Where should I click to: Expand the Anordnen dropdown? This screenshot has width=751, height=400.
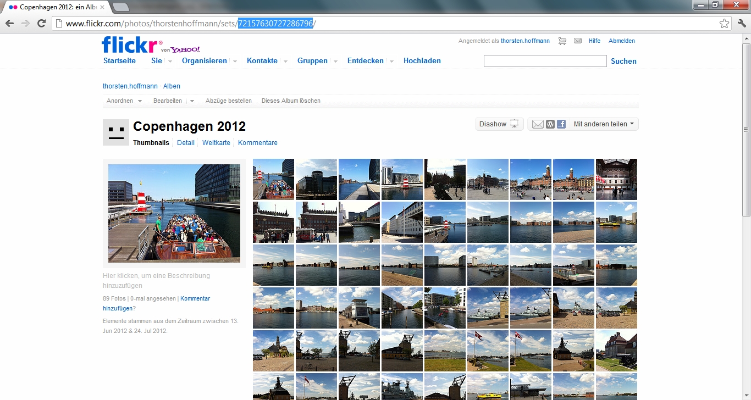(124, 101)
